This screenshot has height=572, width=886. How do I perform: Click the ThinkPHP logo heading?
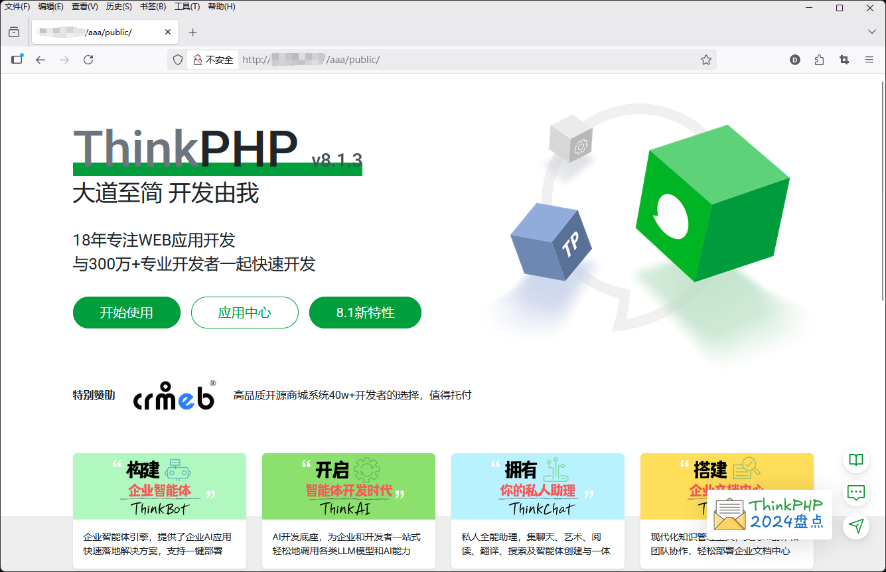[x=185, y=147]
